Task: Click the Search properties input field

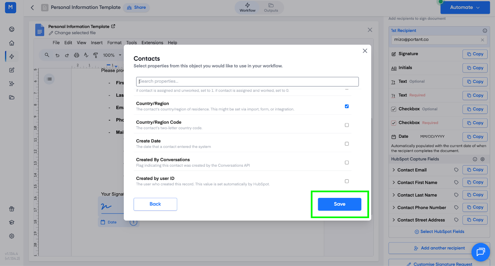Action: (x=247, y=81)
